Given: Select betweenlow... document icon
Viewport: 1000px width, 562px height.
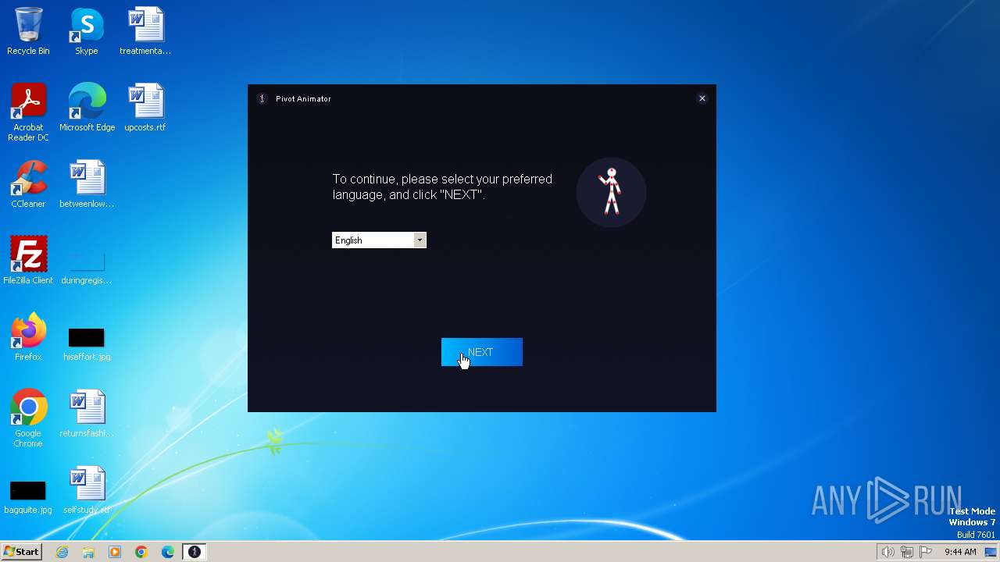Looking at the screenshot, I should coord(87,184).
